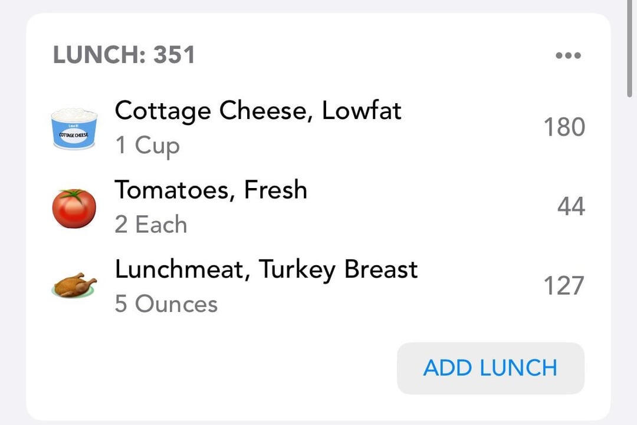Open Cottage Cheese, Lowfat entry

(x=318, y=127)
